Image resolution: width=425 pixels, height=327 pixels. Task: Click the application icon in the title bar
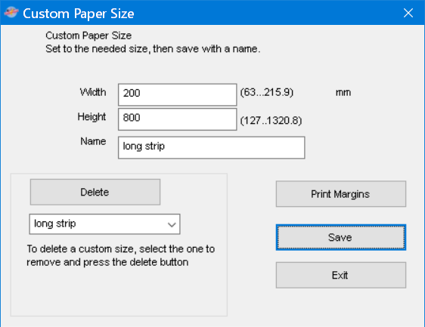point(11,12)
